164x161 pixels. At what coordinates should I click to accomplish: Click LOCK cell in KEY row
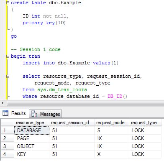point(145,154)
